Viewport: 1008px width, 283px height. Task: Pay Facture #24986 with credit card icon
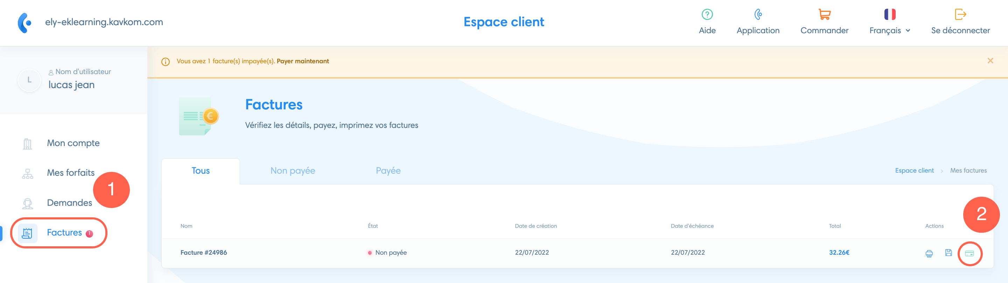coord(969,254)
